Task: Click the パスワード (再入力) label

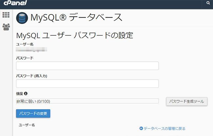Action: pyautogui.click(x=31, y=76)
